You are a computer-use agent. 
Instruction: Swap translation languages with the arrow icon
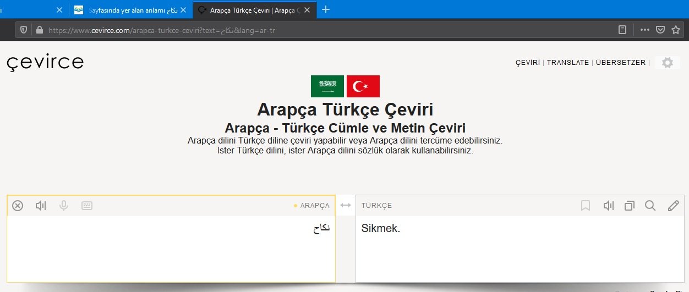(346, 205)
